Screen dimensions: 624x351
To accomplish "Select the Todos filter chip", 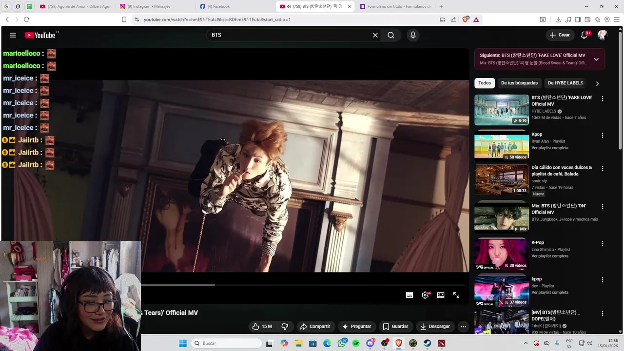I will point(485,83).
